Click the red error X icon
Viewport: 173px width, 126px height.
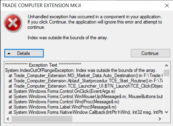click(x=13, y=23)
